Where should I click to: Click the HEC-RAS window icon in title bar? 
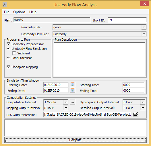pyautogui.click(x=5, y=5)
